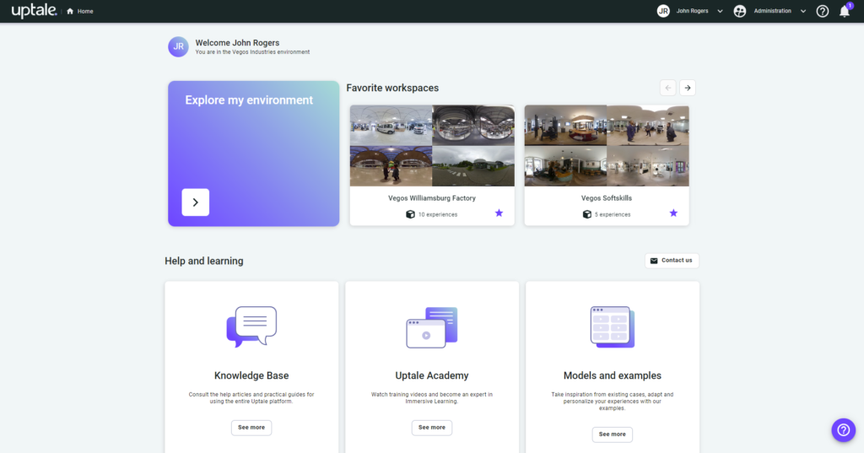The height and width of the screenshot is (453, 864).
Task: Unfavorite Vegos Williamsburg Factory star
Action: 499,213
